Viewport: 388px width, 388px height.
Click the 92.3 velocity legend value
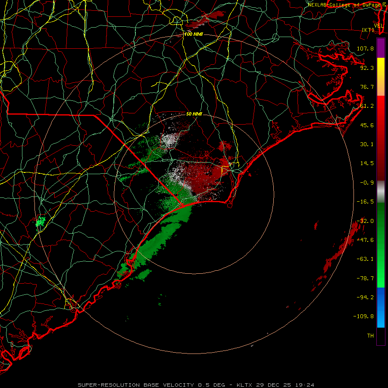[x=367, y=68]
